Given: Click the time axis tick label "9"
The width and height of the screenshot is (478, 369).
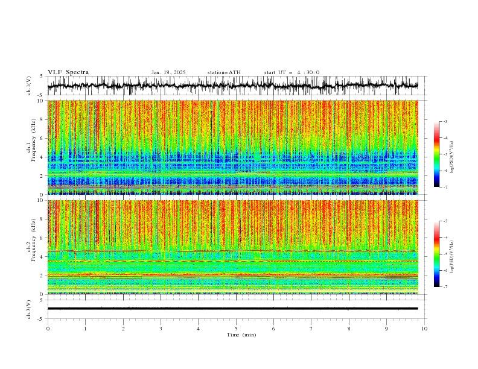Looking at the screenshot, I should coord(386,329).
